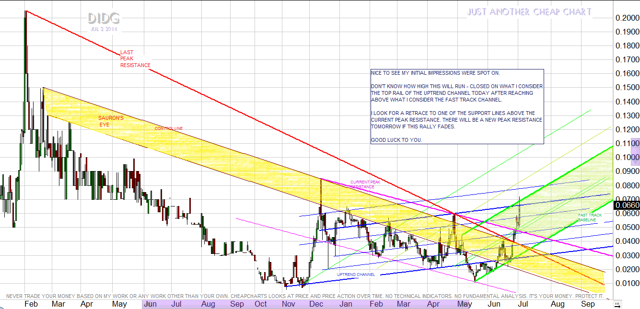Click the Oct marker on time axis

261,304
